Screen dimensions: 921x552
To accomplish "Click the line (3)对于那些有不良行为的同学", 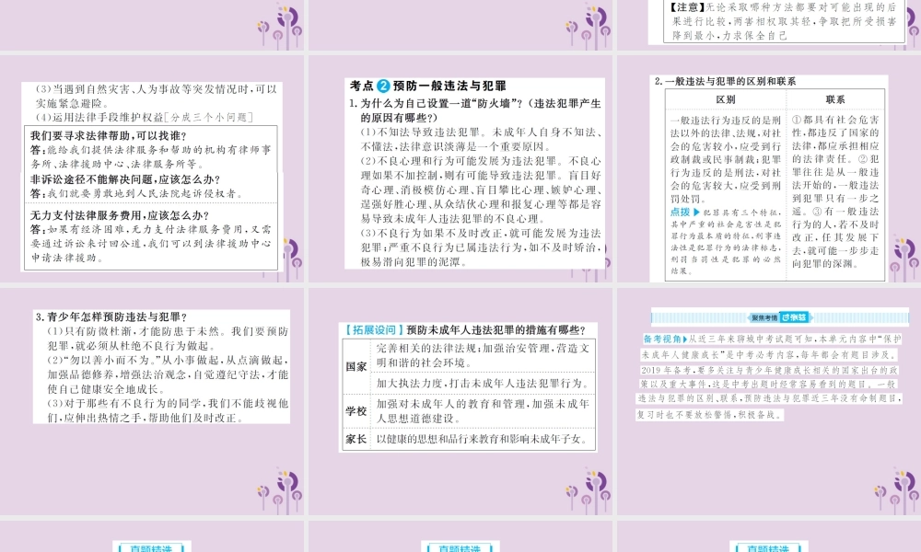I will pyautogui.click(x=125, y=404).
